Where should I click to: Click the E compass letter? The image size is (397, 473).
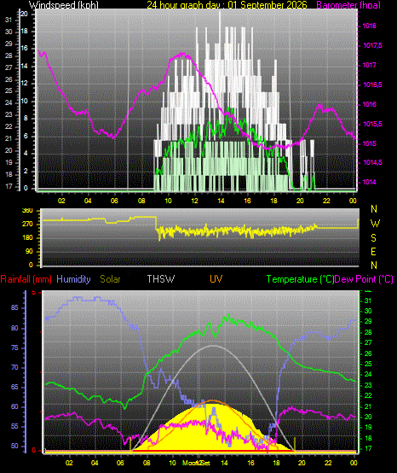point(373,252)
